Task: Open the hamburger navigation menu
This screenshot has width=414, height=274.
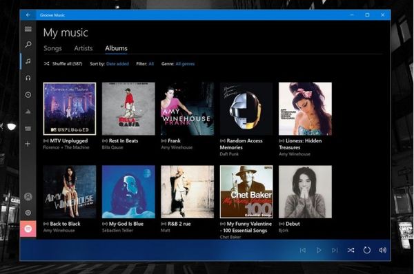Action: pyautogui.click(x=28, y=29)
